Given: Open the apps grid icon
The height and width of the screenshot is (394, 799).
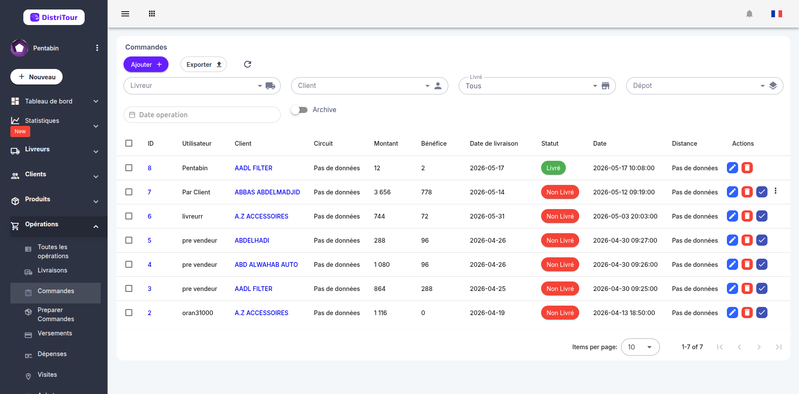Looking at the screenshot, I should tap(152, 14).
